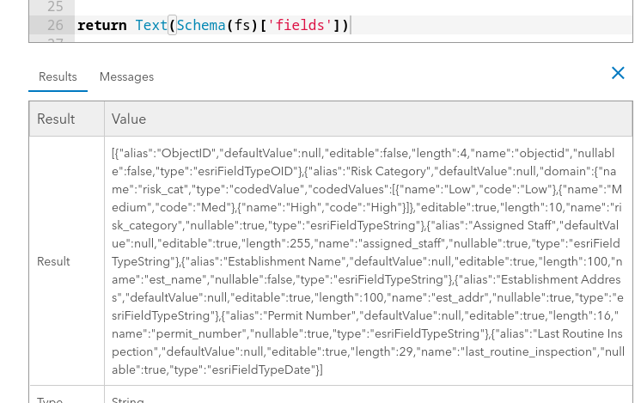Switch to the Messages tab
Viewport: 641px width, 403px height.
(x=126, y=76)
